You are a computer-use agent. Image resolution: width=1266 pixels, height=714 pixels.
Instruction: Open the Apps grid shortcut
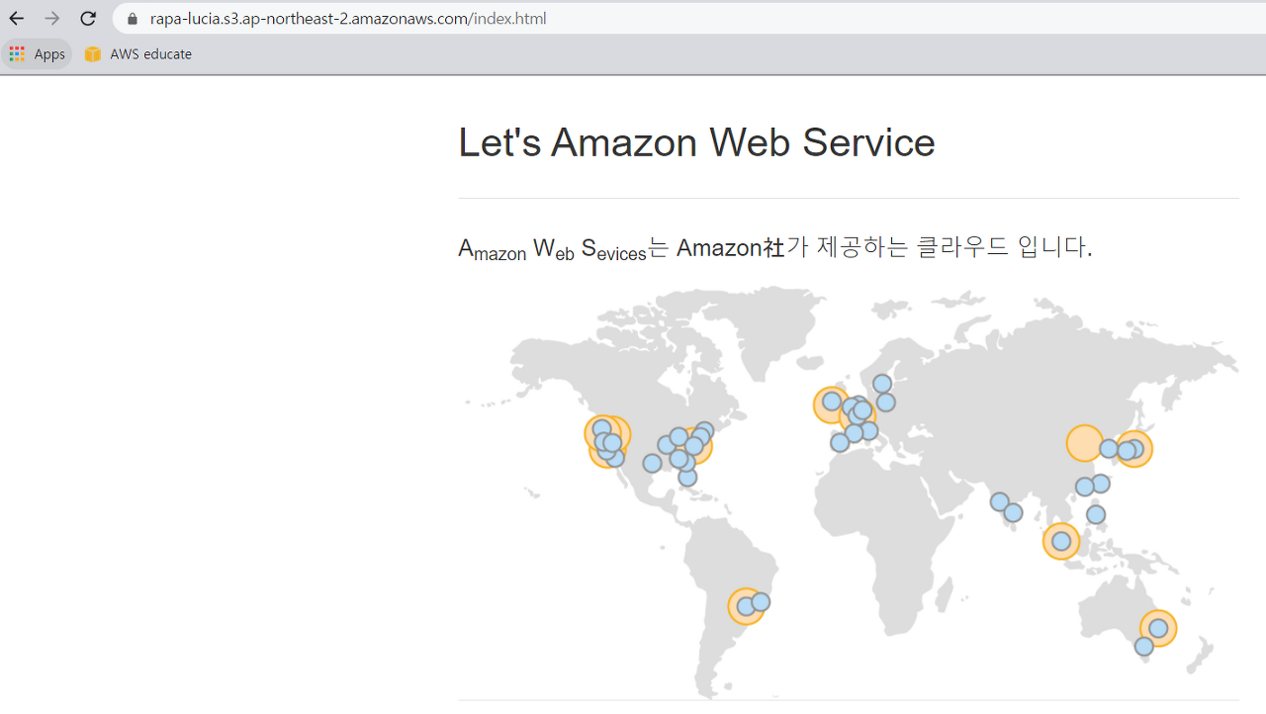pyautogui.click(x=37, y=54)
